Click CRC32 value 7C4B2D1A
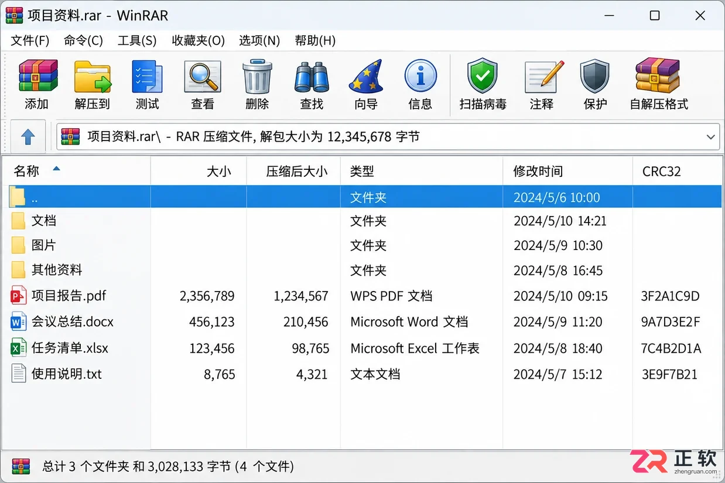This screenshot has height=483, width=725. (671, 348)
